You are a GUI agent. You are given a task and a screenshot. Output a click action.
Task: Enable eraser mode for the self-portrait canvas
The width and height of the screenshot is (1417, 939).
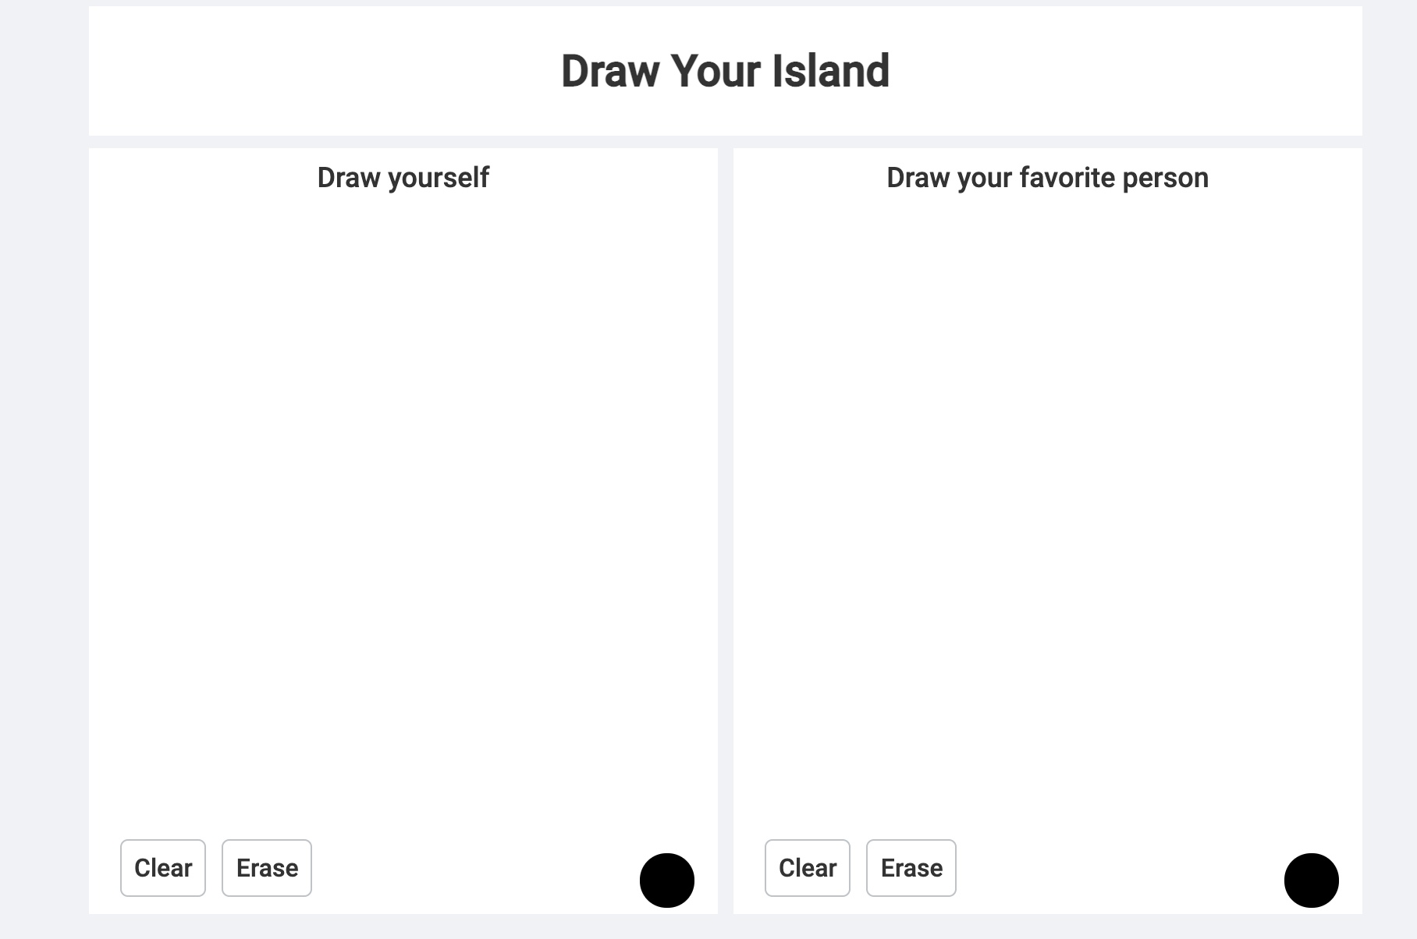tap(267, 868)
